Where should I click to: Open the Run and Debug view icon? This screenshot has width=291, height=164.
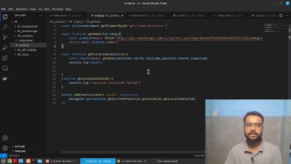pos(5,47)
